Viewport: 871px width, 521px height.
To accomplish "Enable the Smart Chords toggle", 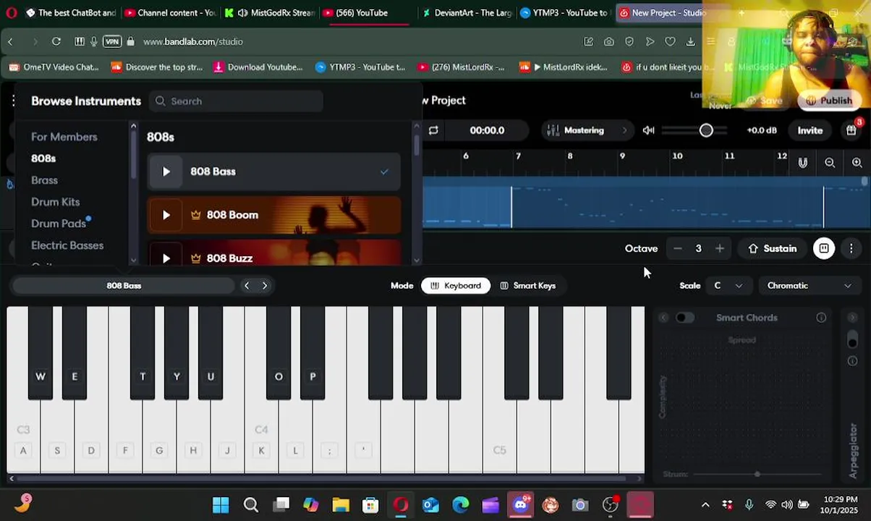I will [x=684, y=318].
